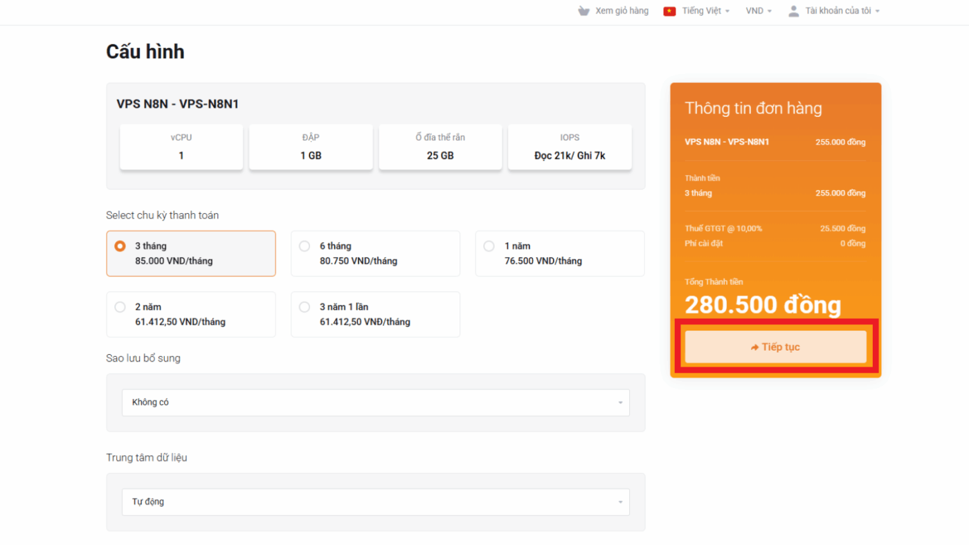Image resolution: width=969 pixels, height=545 pixels.
Task: Click the IOPS spec box Đọc 21k/Ghi 7k
Action: pyautogui.click(x=570, y=147)
